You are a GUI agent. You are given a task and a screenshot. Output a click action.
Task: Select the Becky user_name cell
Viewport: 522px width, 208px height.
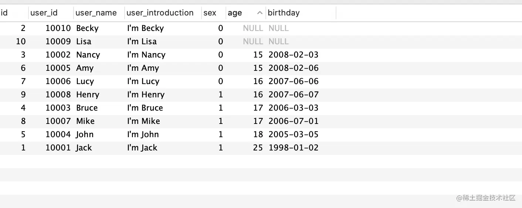[87, 28]
